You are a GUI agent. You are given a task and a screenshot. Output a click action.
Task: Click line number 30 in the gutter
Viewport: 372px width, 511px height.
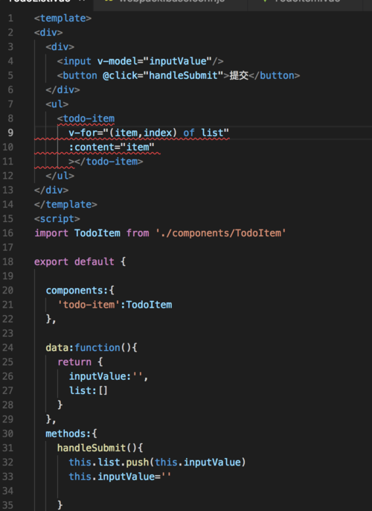(x=7, y=434)
